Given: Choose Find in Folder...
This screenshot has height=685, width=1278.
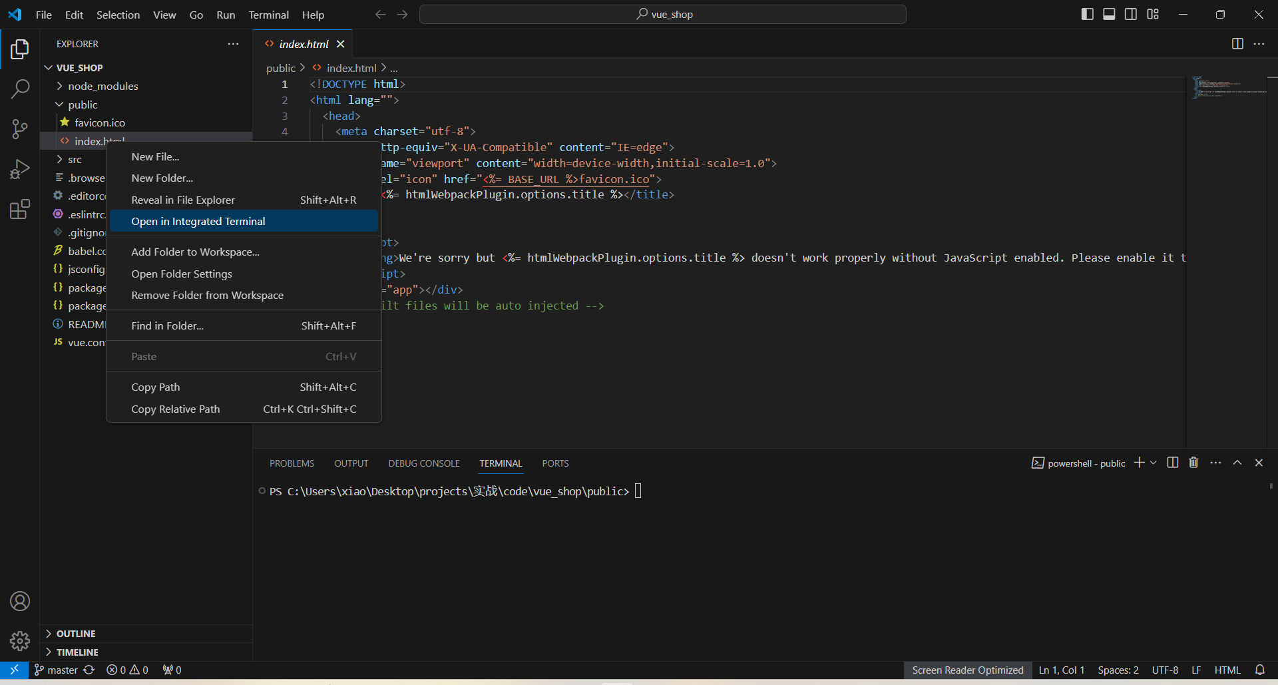Looking at the screenshot, I should pyautogui.click(x=244, y=326).
